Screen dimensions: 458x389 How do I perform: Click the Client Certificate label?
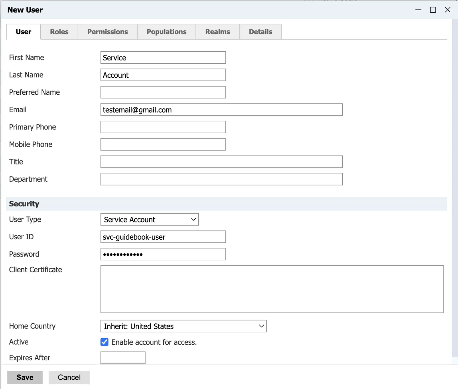(x=35, y=270)
